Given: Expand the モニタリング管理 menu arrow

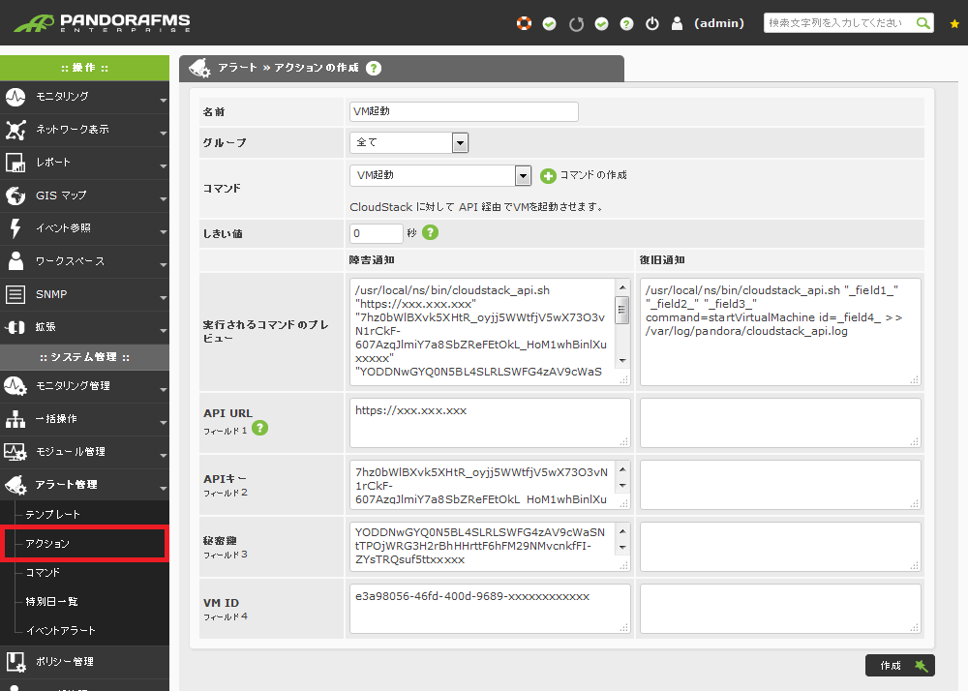Looking at the screenshot, I should [163, 389].
